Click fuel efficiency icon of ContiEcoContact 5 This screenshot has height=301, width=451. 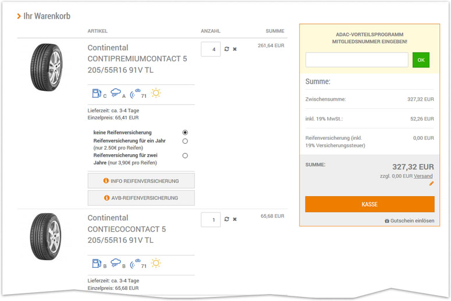click(x=97, y=263)
